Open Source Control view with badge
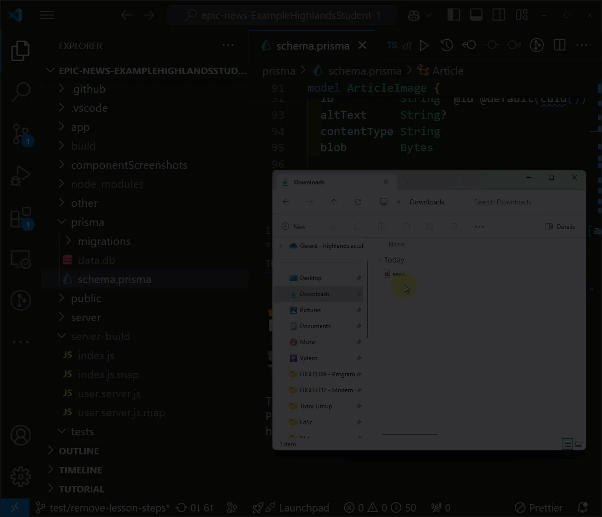The width and height of the screenshot is (602, 517). [x=21, y=134]
